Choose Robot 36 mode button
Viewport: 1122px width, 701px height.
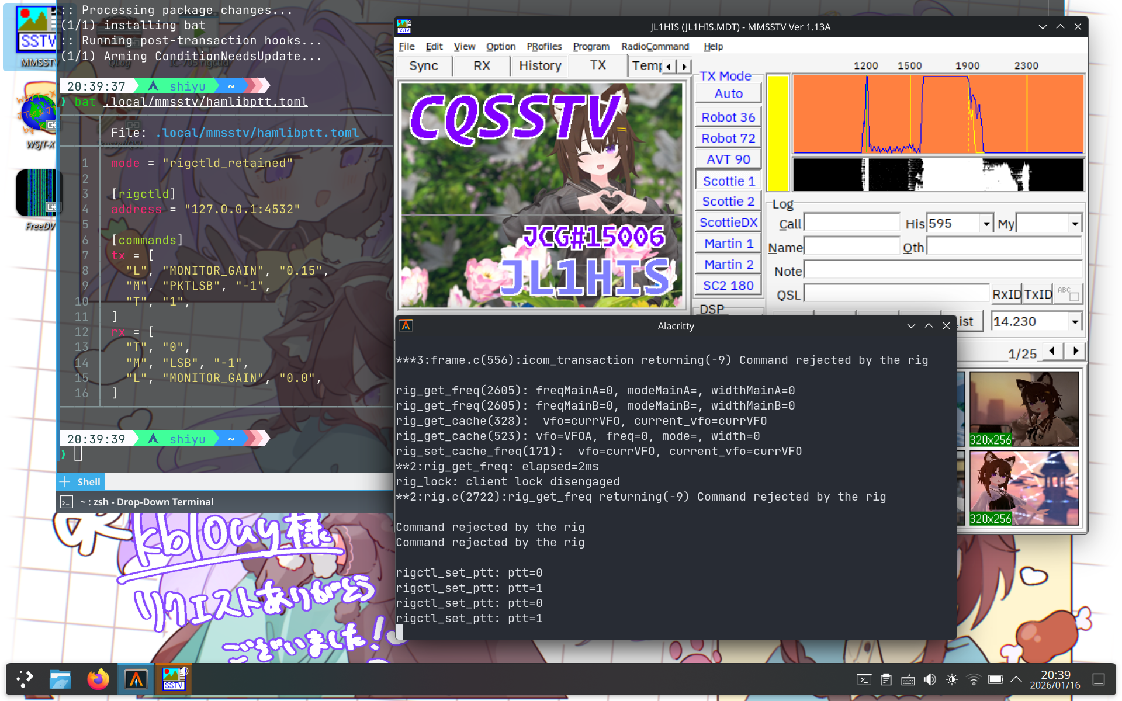[x=728, y=117]
